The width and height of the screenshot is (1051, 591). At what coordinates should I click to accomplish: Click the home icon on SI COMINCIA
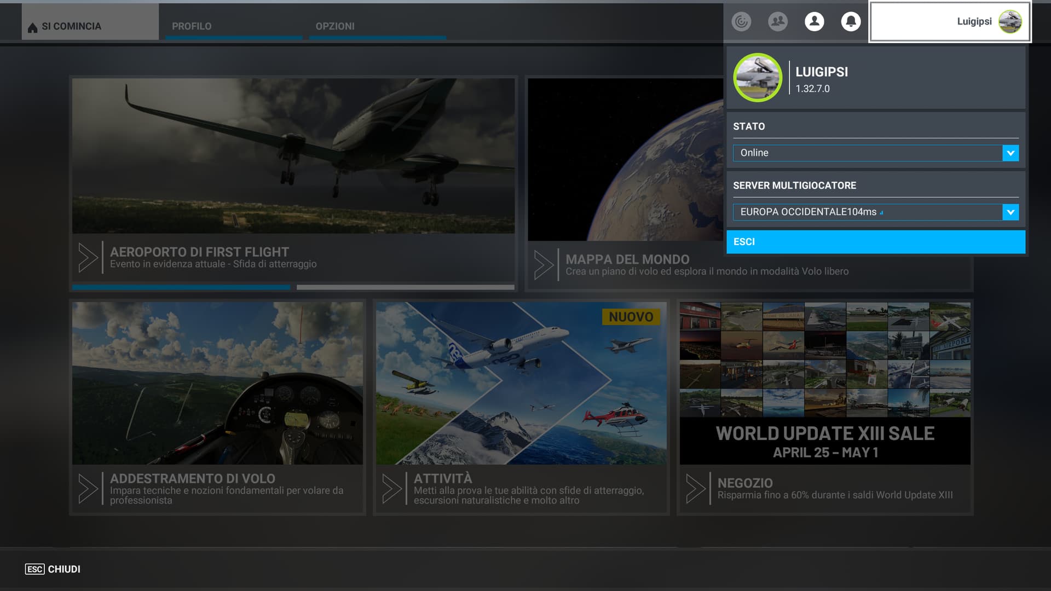click(x=33, y=27)
